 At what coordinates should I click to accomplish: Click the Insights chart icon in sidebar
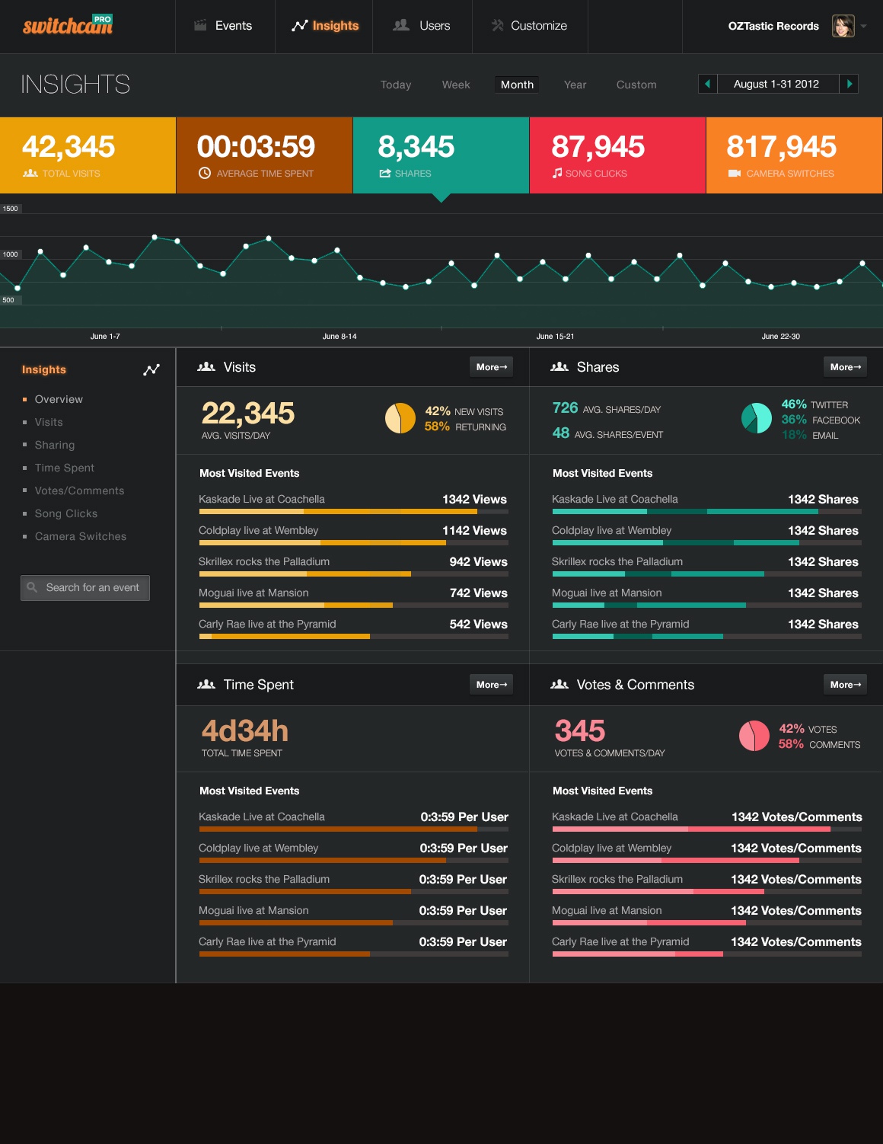click(151, 369)
